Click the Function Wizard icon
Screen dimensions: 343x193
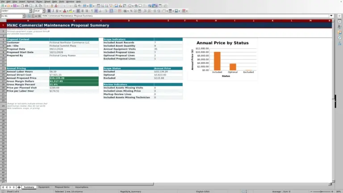(29, 16)
